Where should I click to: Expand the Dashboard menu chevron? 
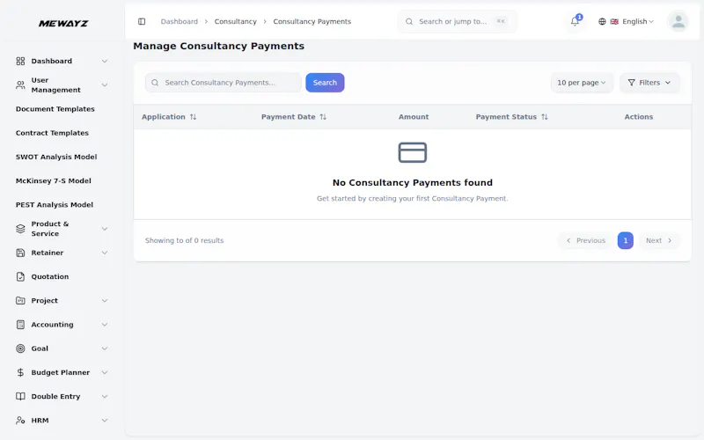point(104,61)
